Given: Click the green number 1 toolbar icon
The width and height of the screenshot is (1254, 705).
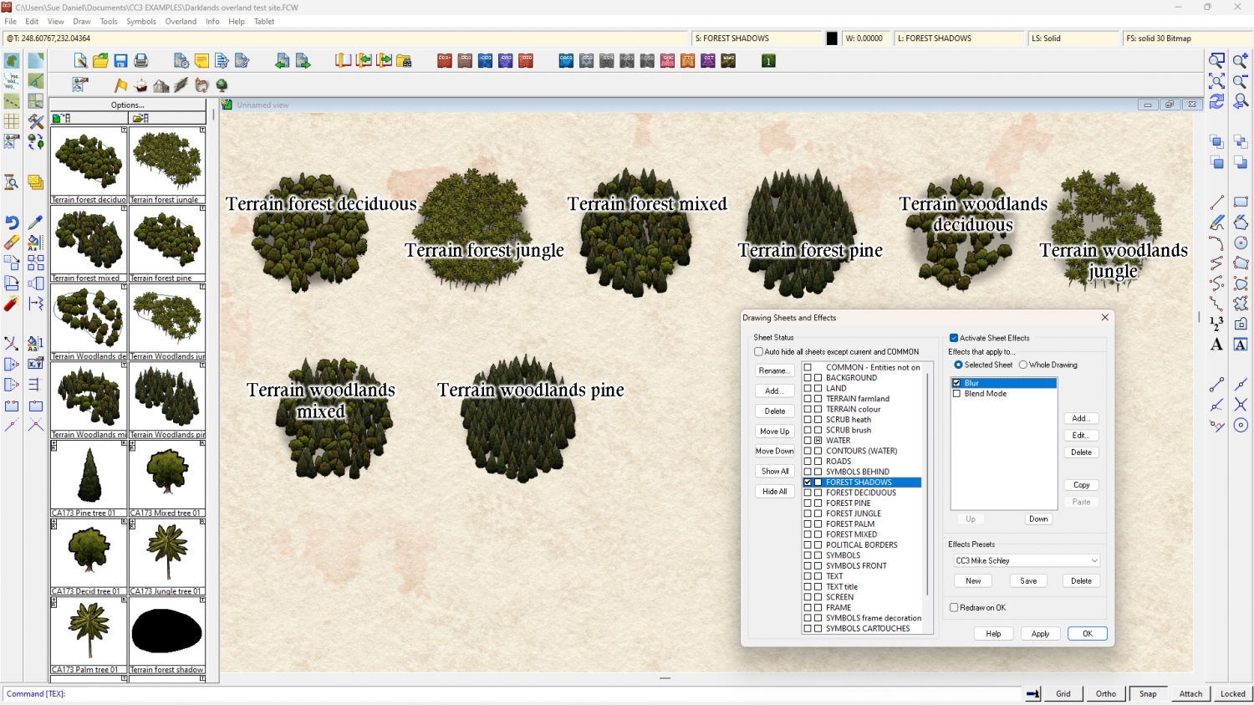Looking at the screenshot, I should tap(768, 60).
